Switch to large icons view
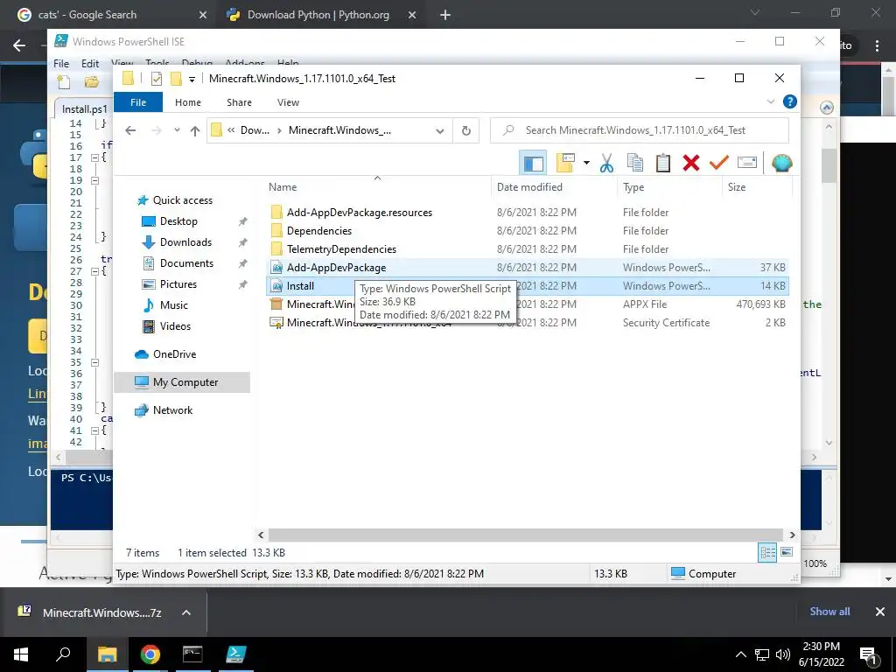Viewport: 896px width, 672px height. point(787,552)
